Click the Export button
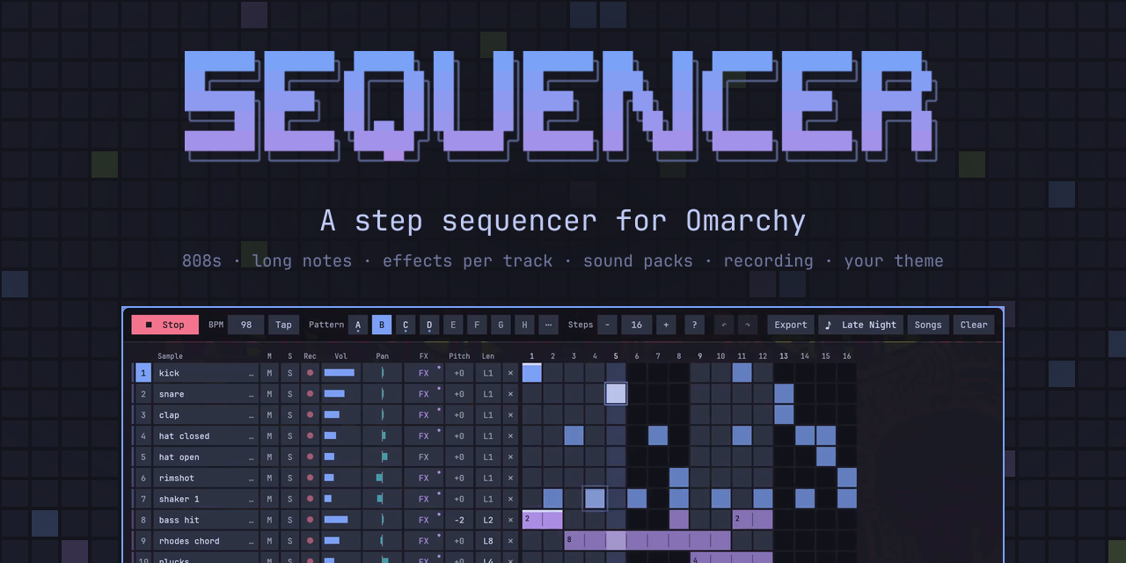The width and height of the screenshot is (1126, 563). [x=791, y=325]
